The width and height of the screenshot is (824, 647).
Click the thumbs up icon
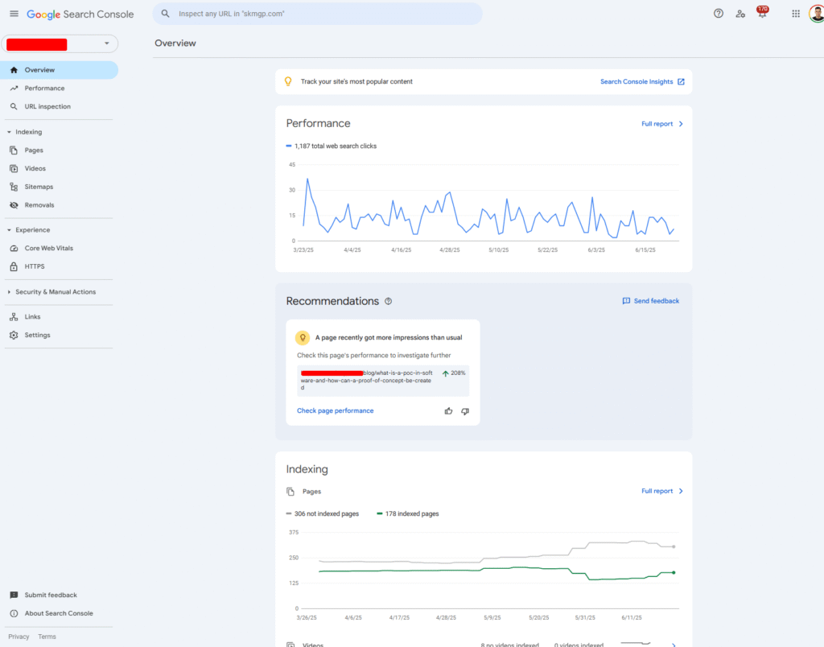point(448,411)
